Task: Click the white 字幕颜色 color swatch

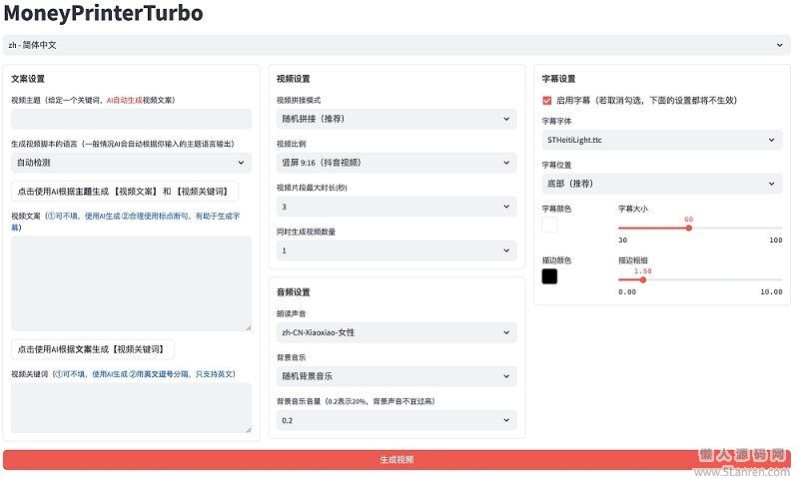Action: pos(549,225)
